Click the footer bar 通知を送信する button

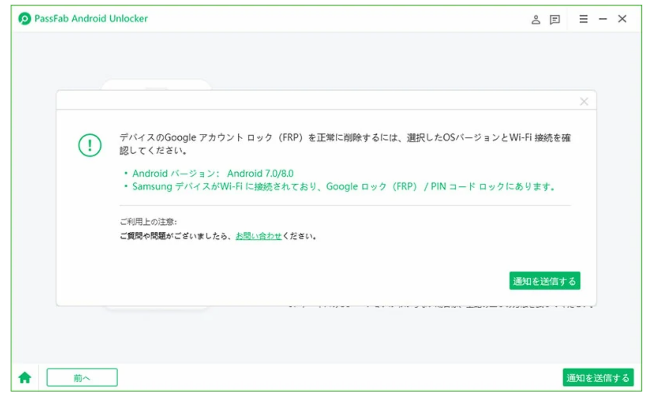point(598,378)
